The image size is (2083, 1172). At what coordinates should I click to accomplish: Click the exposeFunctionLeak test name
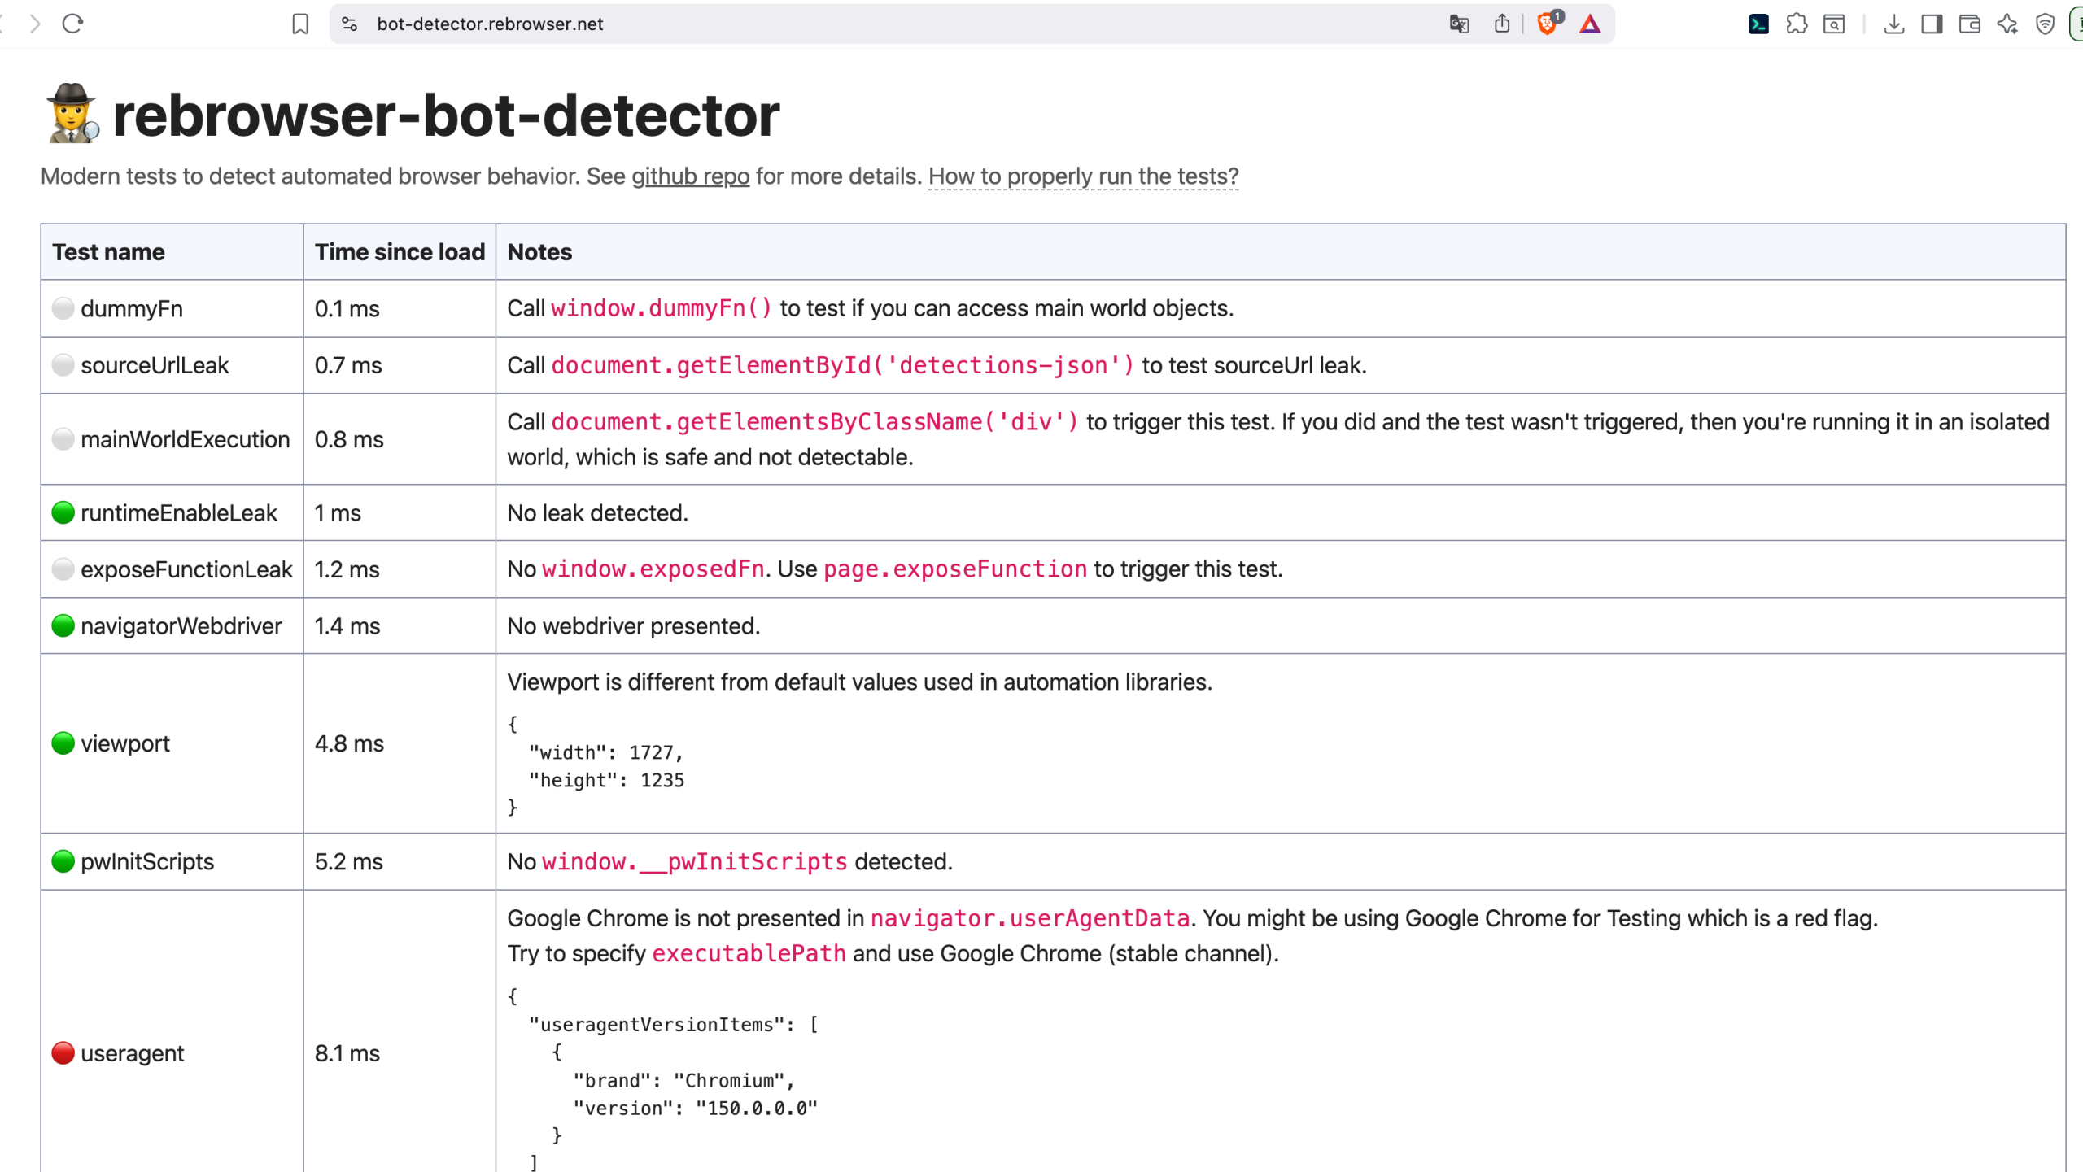click(186, 569)
